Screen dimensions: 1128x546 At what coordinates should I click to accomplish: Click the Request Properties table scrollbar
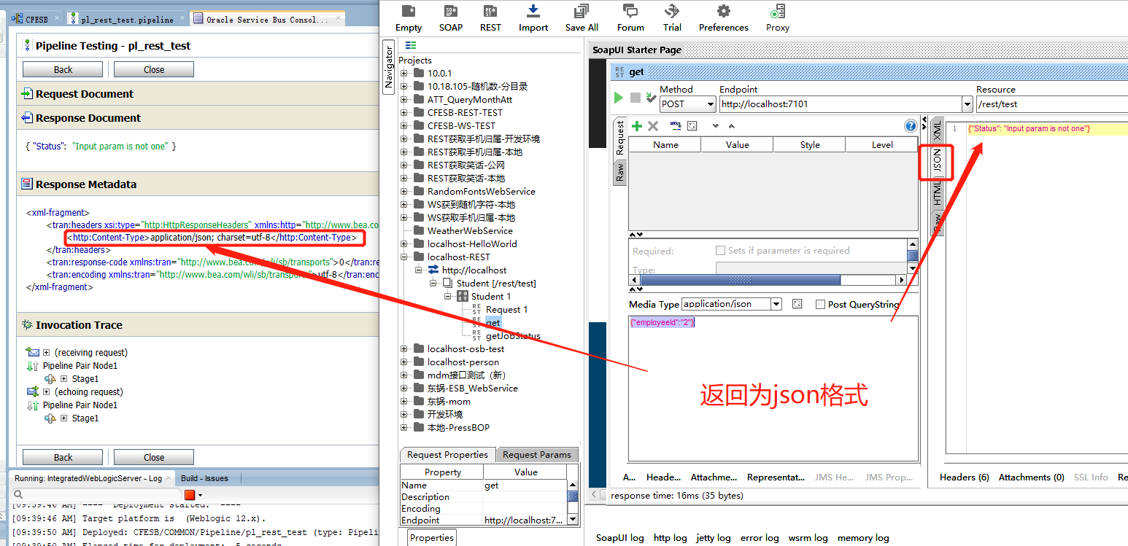click(573, 502)
